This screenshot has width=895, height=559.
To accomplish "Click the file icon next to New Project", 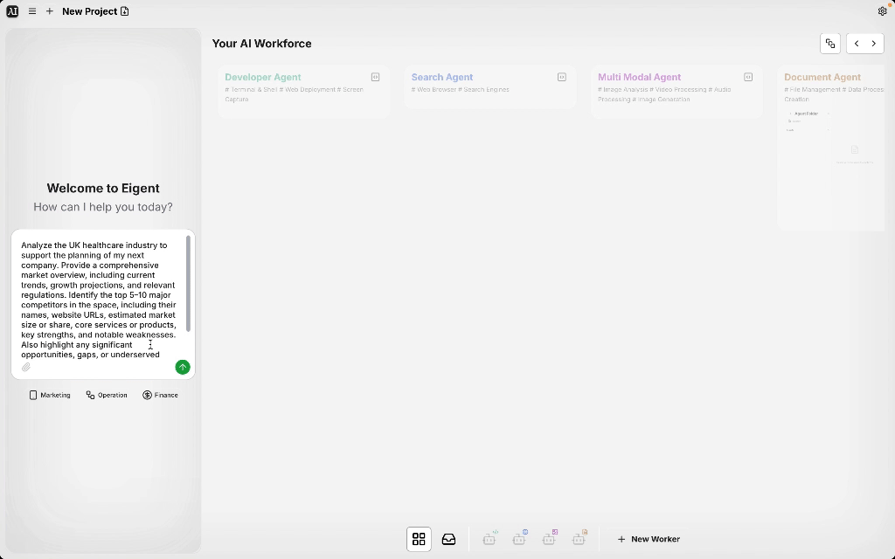I will (124, 11).
